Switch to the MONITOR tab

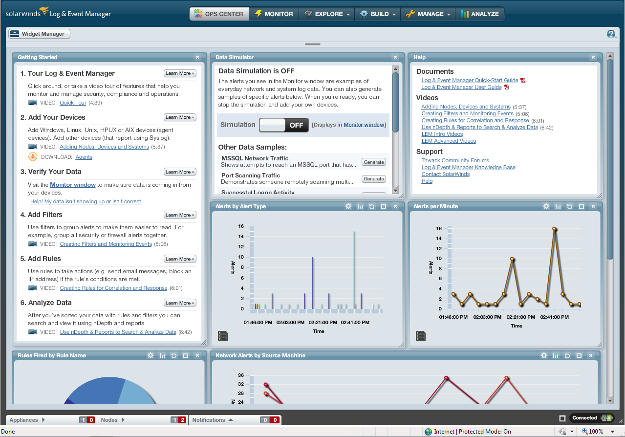(x=274, y=14)
